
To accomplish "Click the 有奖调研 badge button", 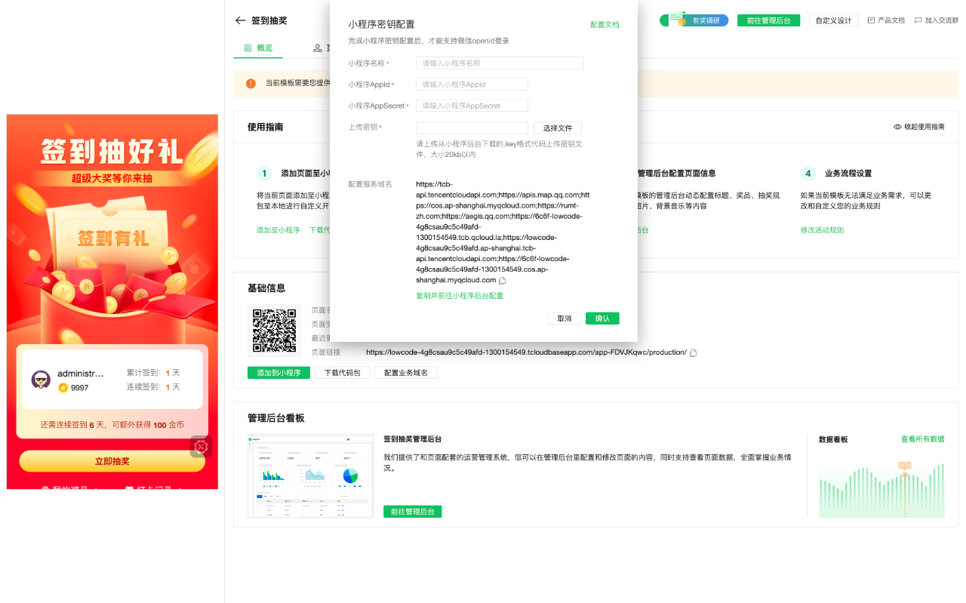I will click(694, 20).
